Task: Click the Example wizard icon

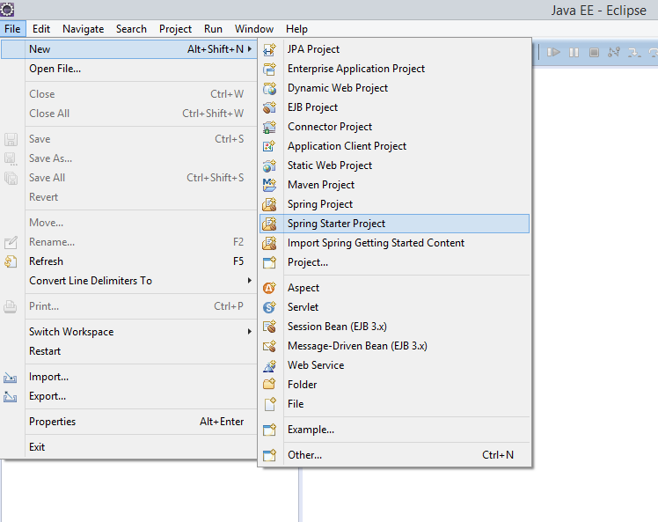Action: (x=269, y=430)
